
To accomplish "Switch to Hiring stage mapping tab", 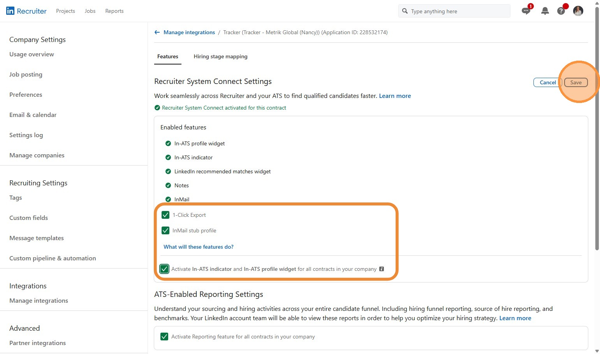I will 220,56.
